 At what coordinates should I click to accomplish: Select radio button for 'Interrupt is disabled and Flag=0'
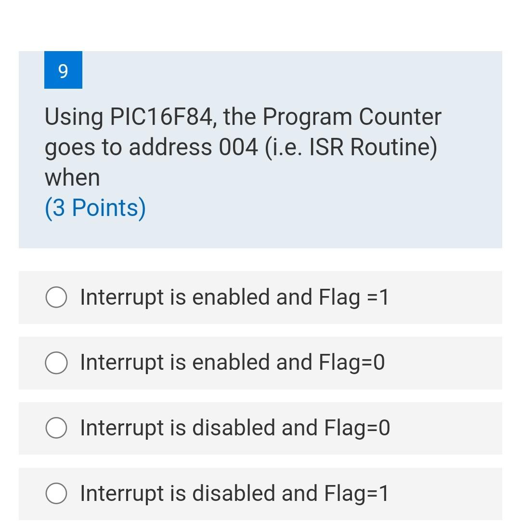[55, 429]
